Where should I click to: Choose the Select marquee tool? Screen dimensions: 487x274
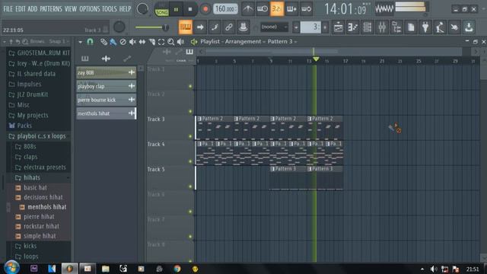pos(161,42)
